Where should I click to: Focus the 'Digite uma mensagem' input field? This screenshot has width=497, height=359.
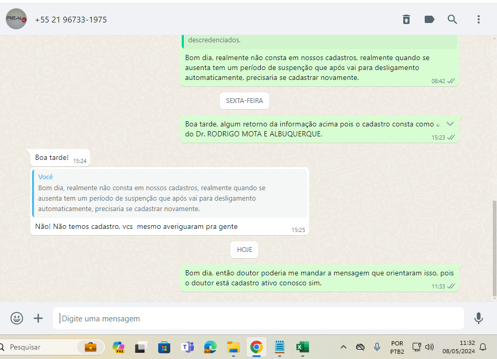(259, 318)
